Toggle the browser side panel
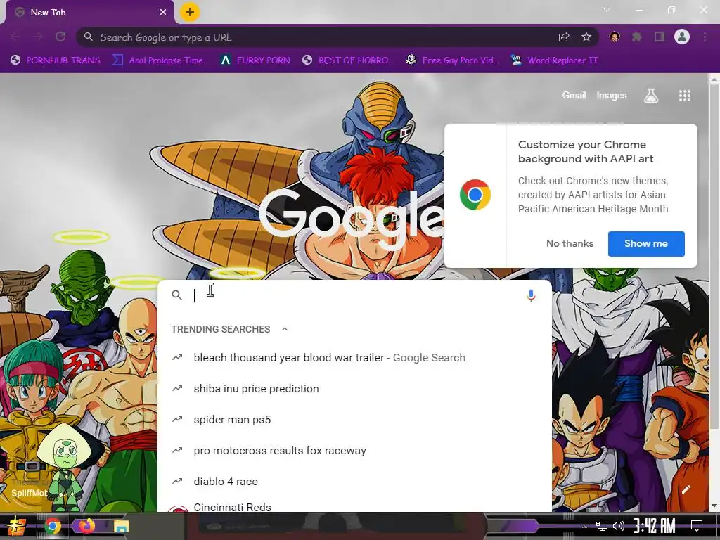 tap(660, 37)
